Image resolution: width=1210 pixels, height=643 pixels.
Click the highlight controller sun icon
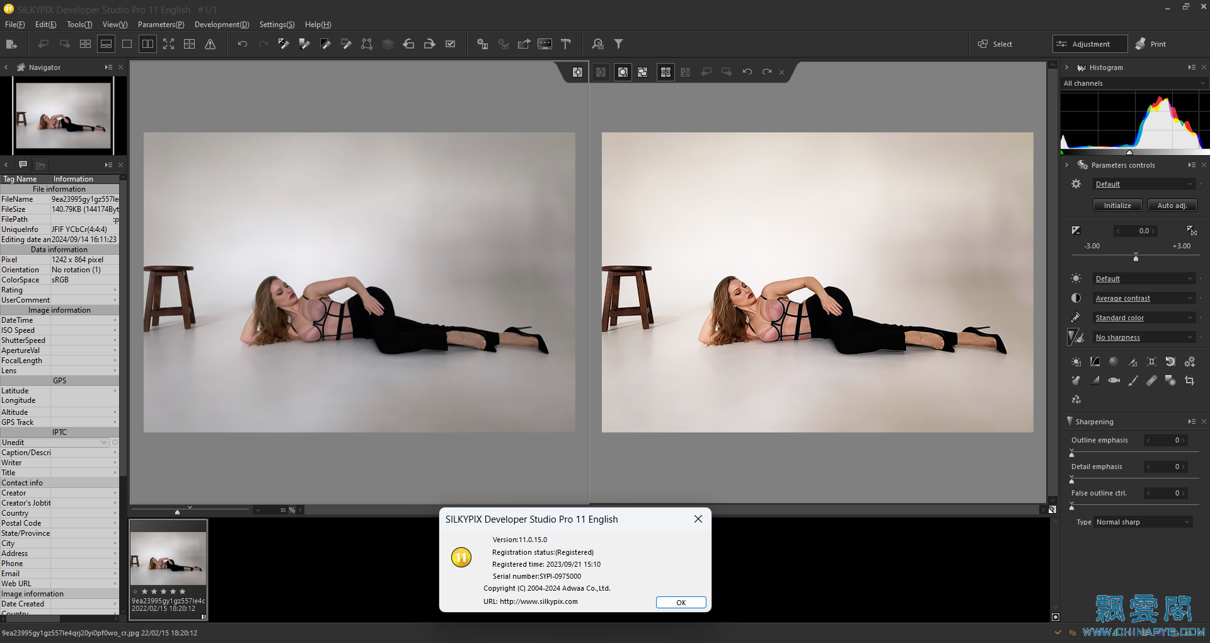click(1076, 362)
